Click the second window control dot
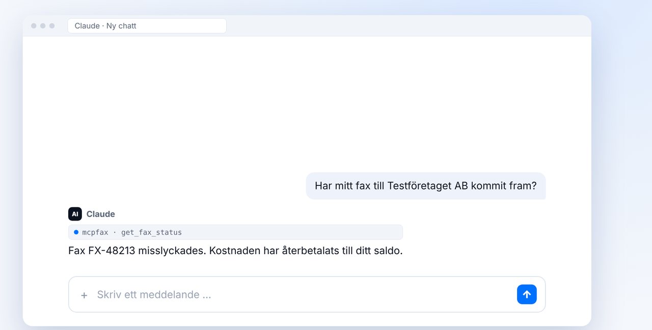 pyautogui.click(x=43, y=26)
